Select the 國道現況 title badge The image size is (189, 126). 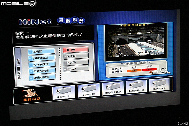click(x=71, y=21)
